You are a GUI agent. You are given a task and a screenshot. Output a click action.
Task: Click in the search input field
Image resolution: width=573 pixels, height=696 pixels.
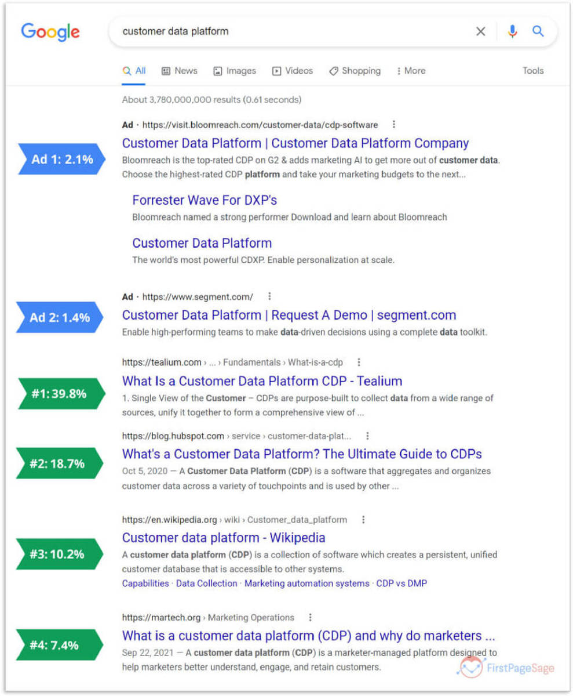point(290,32)
